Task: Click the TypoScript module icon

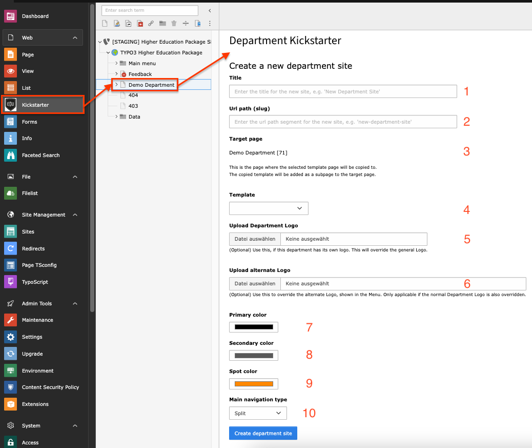Action: coord(10,282)
